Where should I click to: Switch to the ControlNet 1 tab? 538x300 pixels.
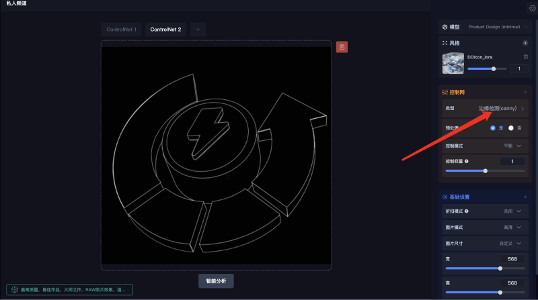coord(121,30)
